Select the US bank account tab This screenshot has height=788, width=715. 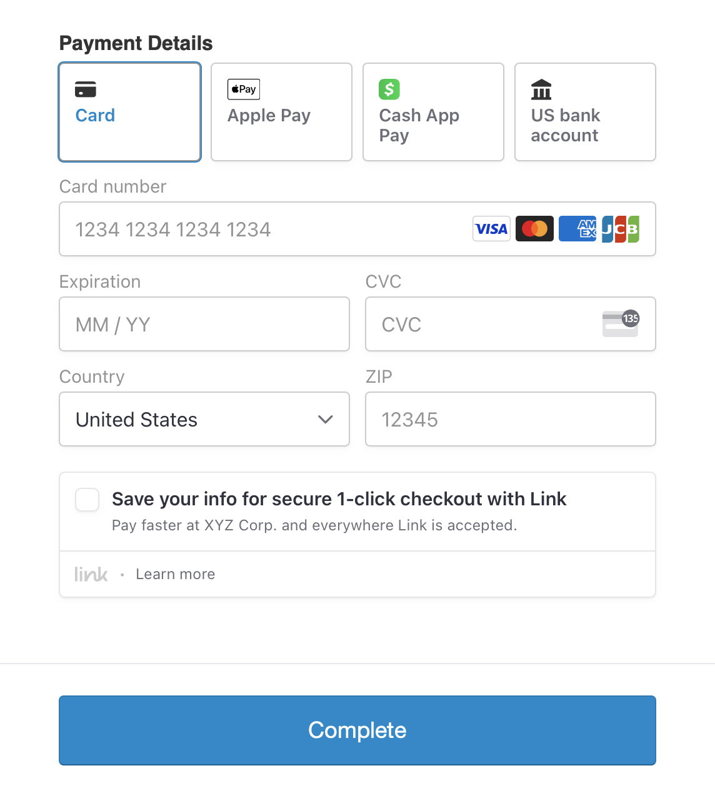(586, 112)
